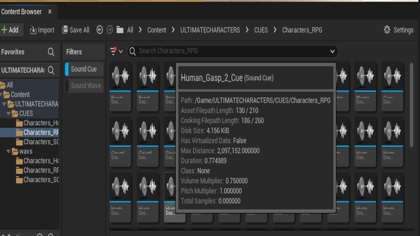Click the ULTIMATECHARACTERS search magnifier icon

51,70
